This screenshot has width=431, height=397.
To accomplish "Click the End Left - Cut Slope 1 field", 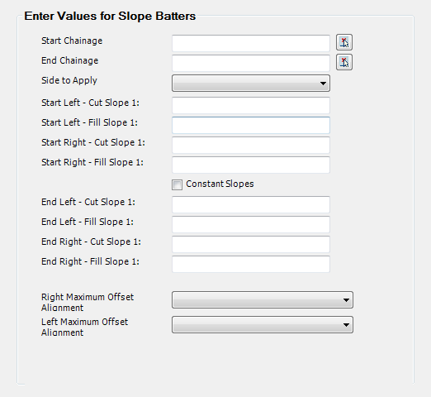I will pyautogui.click(x=251, y=204).
